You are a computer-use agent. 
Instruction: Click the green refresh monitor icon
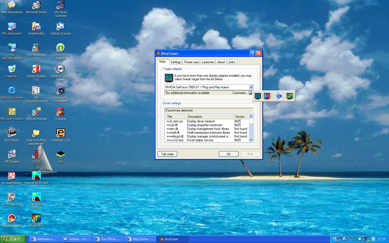click(x=289, y=96)
